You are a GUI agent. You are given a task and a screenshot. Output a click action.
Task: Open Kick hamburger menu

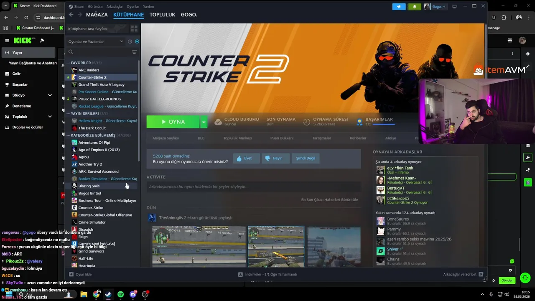[x=7, y=41]
